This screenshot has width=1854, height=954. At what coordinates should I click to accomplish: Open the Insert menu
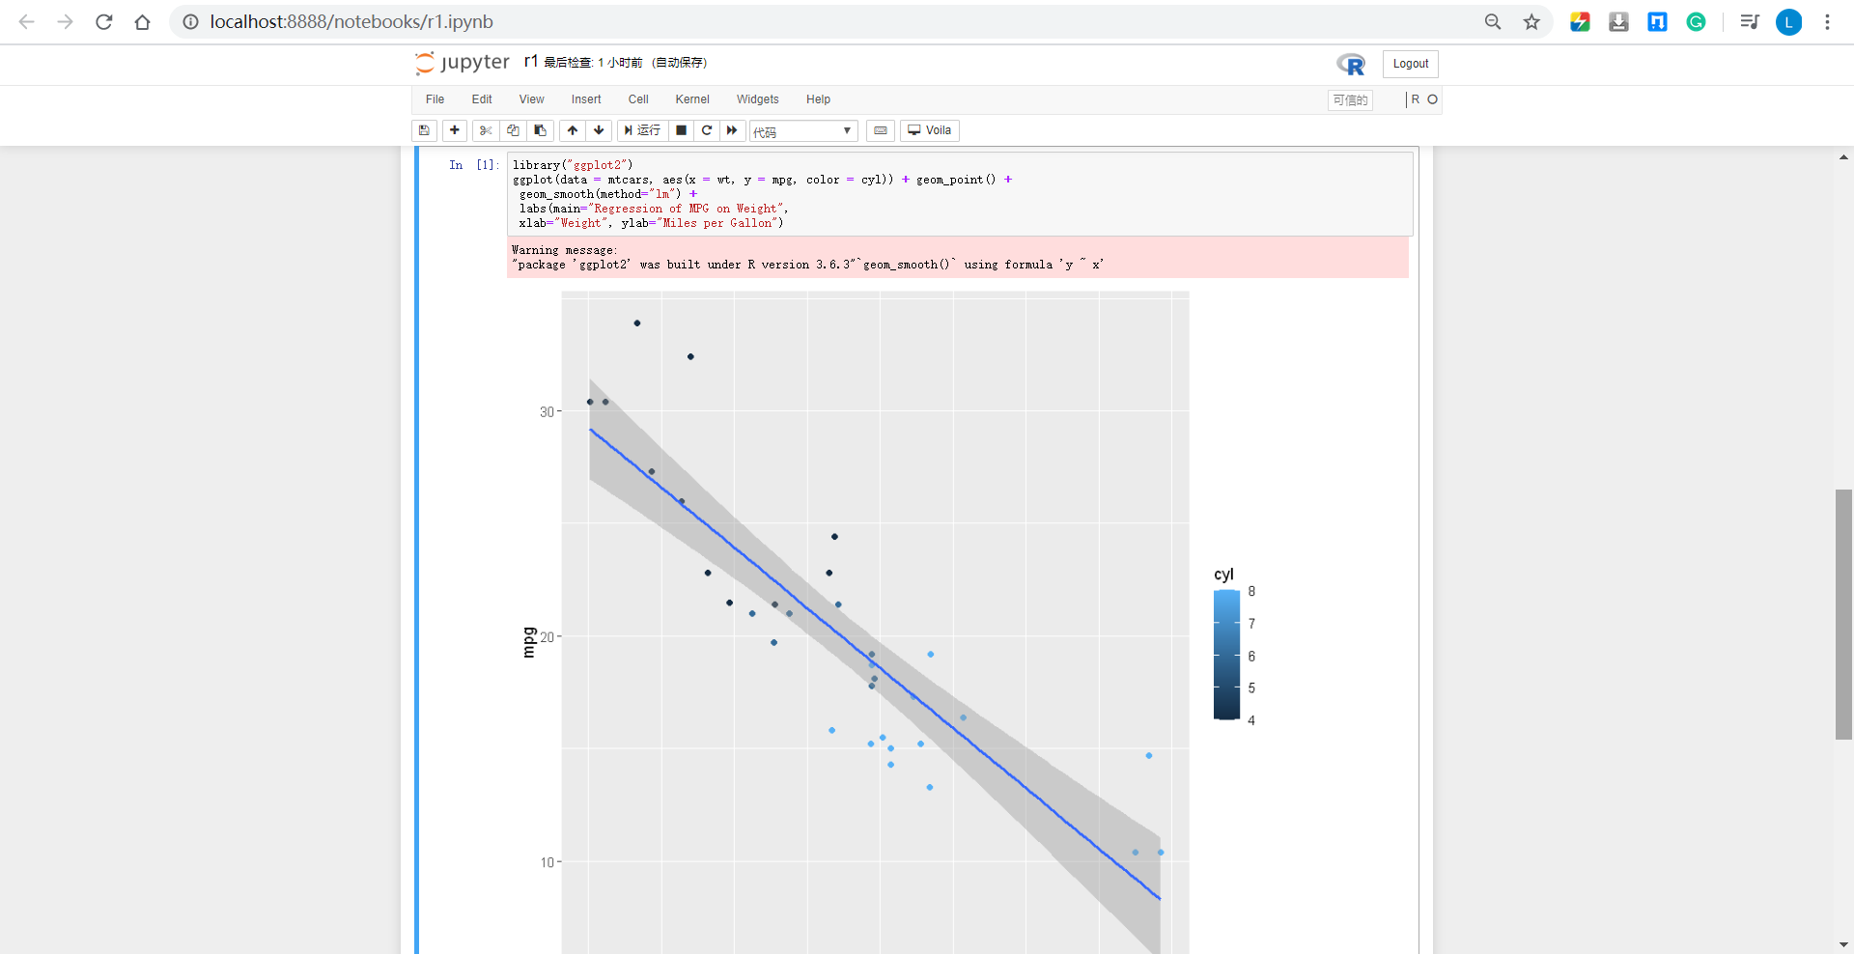coord(586,99)
